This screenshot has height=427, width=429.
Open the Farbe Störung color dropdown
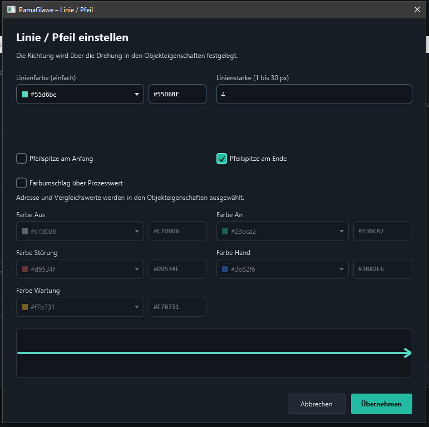[x=80, y=269]
